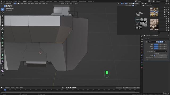Switch to vertex select mode
The height and width of the screenshot is (95, 170).
pos(15,3)
